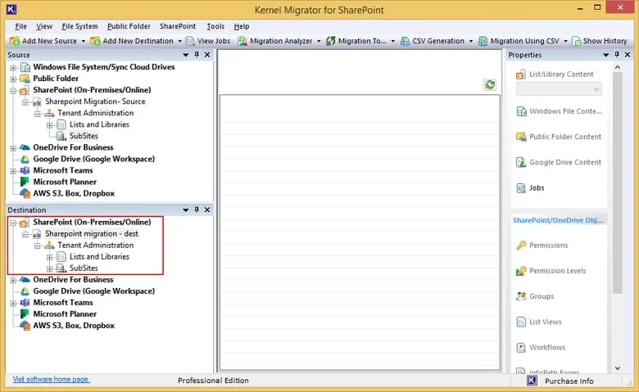This screenshot has height=392, width=639.
Task: Expand Lists and Libraries in Source tree
Action: click(49, 125)
